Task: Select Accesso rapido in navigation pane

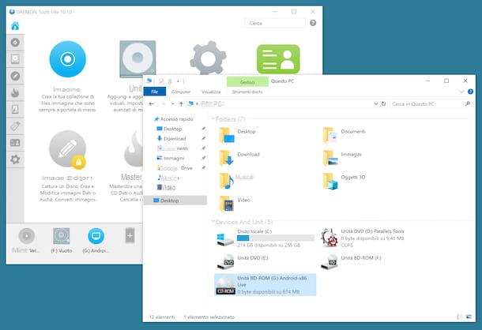Action: tap(174, 119)
